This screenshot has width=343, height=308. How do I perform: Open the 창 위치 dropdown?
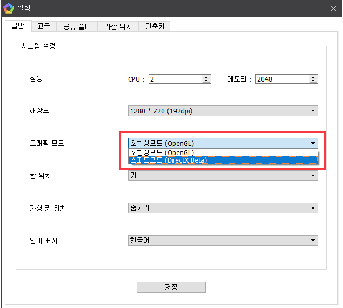pyautogui.click(x=223, y=176)
